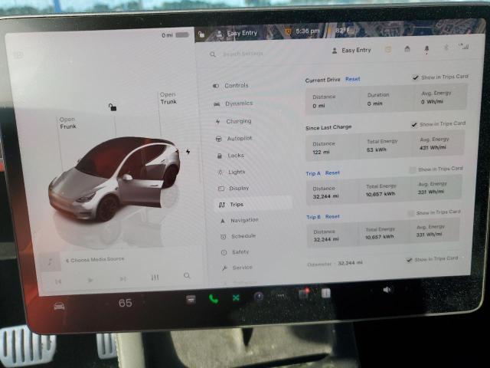This screenshot has width=490, height=368.
Task: Click the Search Settings field
Action: point(242,54)
